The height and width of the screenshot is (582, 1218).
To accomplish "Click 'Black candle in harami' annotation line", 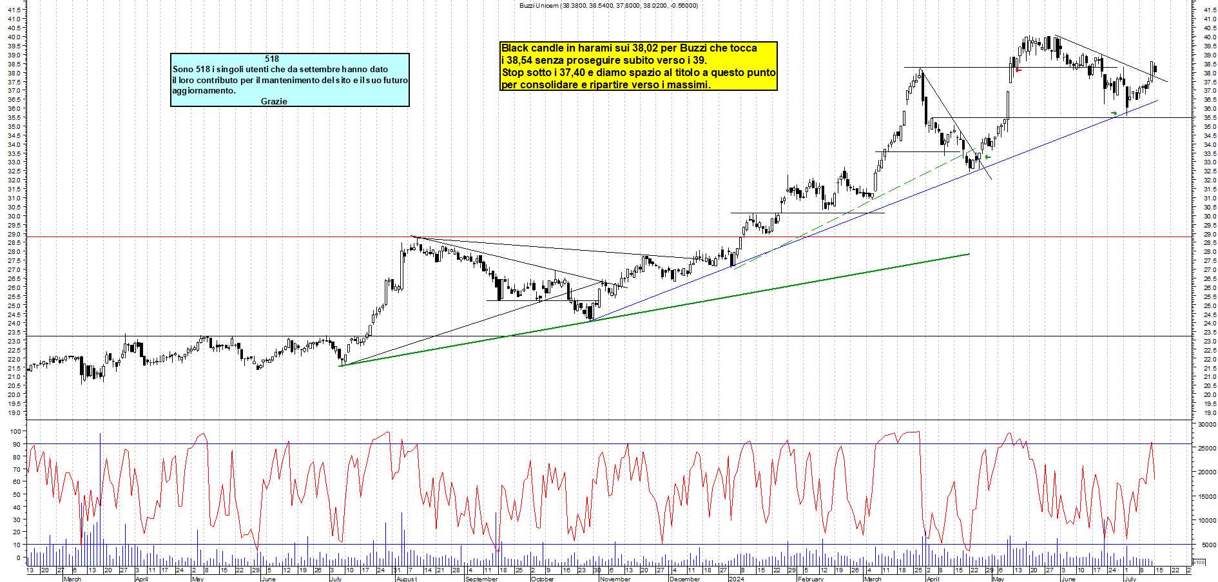I will coord(629,48).
